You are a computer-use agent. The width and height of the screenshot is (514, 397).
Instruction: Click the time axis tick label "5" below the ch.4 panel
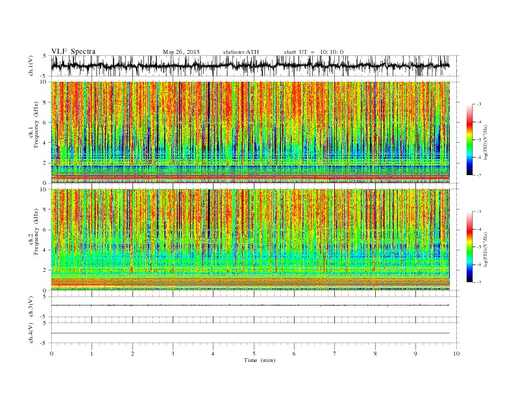tap(254, 354)
